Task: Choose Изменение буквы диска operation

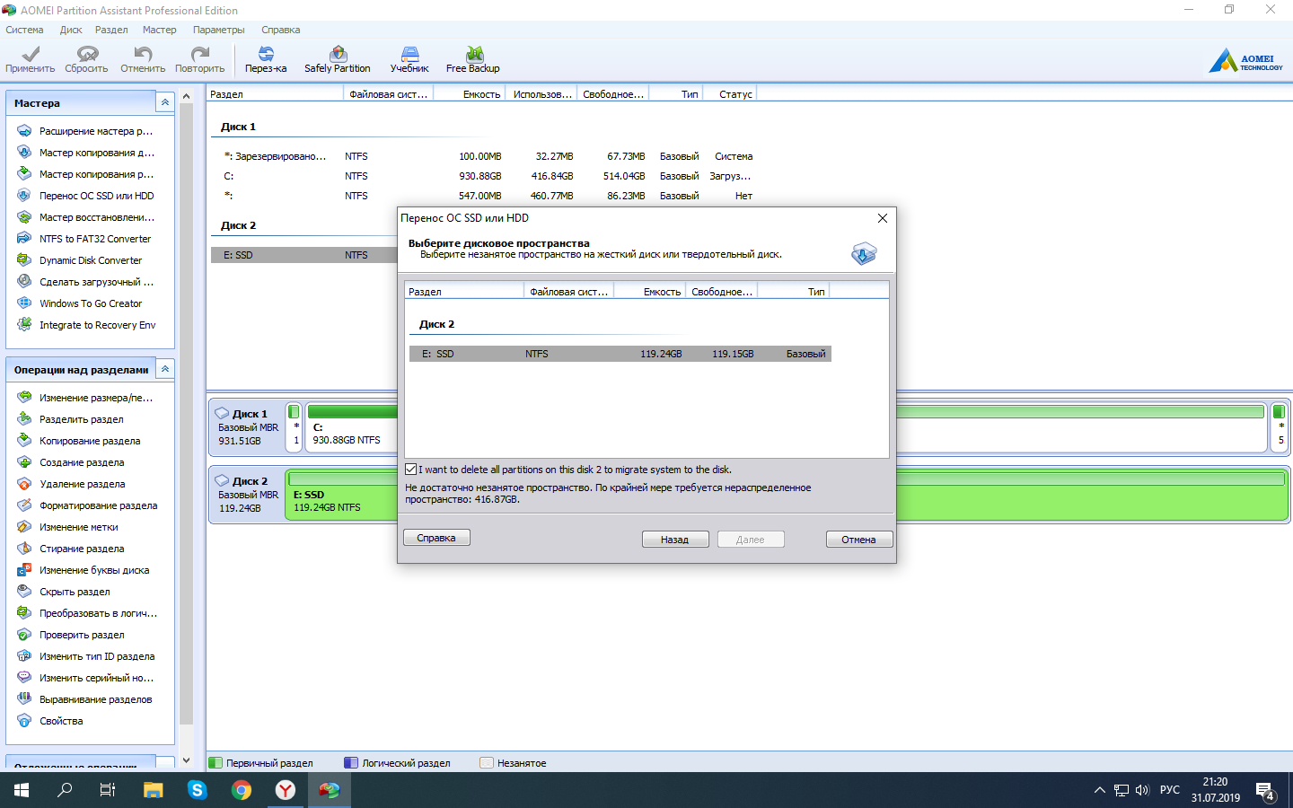Action: [x=94, y=570]
